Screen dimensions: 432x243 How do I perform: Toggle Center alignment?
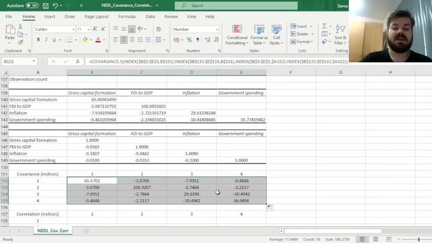click(x=124, y=40)
